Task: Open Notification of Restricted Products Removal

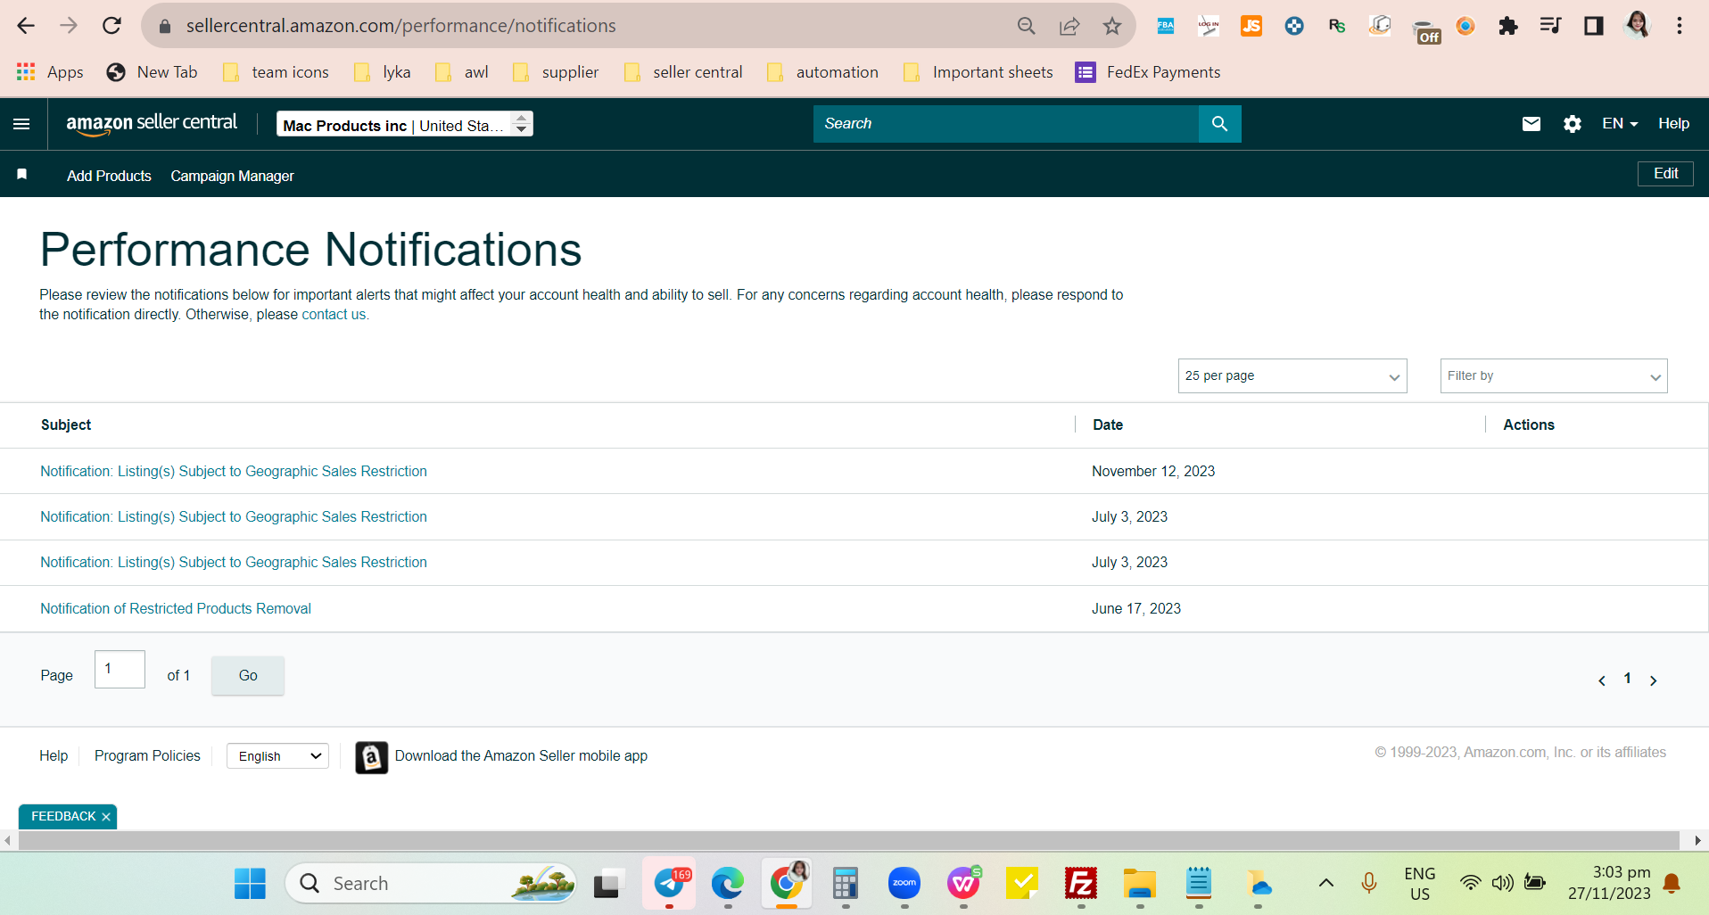Action: (x=176, y=608)
